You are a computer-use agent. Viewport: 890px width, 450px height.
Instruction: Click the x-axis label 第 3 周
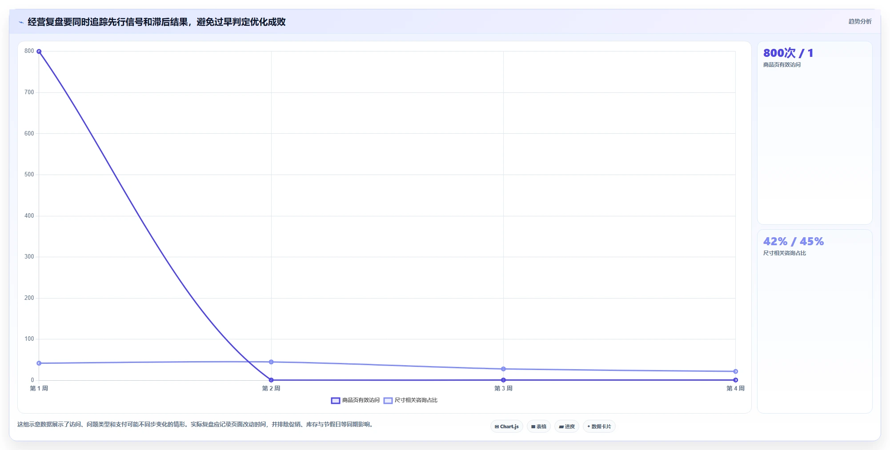click(503, 388)
